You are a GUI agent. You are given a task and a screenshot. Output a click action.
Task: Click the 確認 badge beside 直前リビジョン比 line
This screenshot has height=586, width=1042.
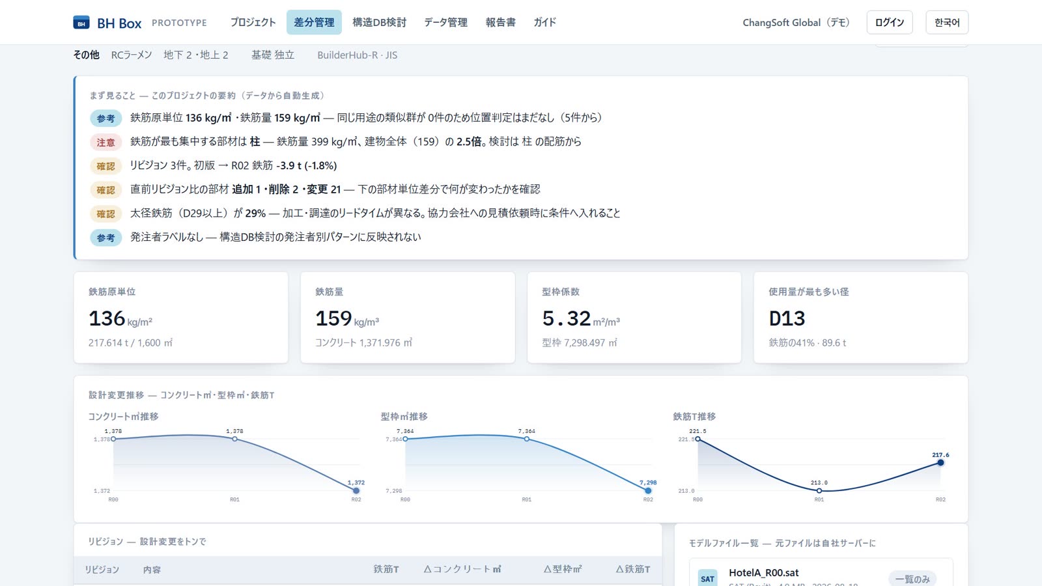106,190
